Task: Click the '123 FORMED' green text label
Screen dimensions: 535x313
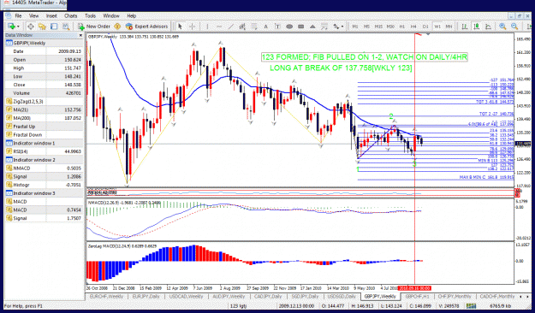Action: pyautogui.click(x=364, y=57)
